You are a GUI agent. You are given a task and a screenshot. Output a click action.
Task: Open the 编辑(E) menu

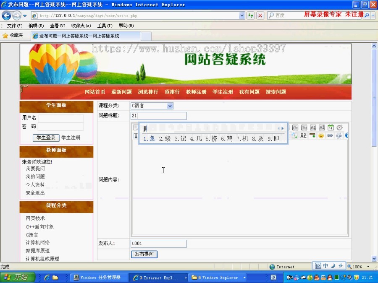click(x=36, y=26)
